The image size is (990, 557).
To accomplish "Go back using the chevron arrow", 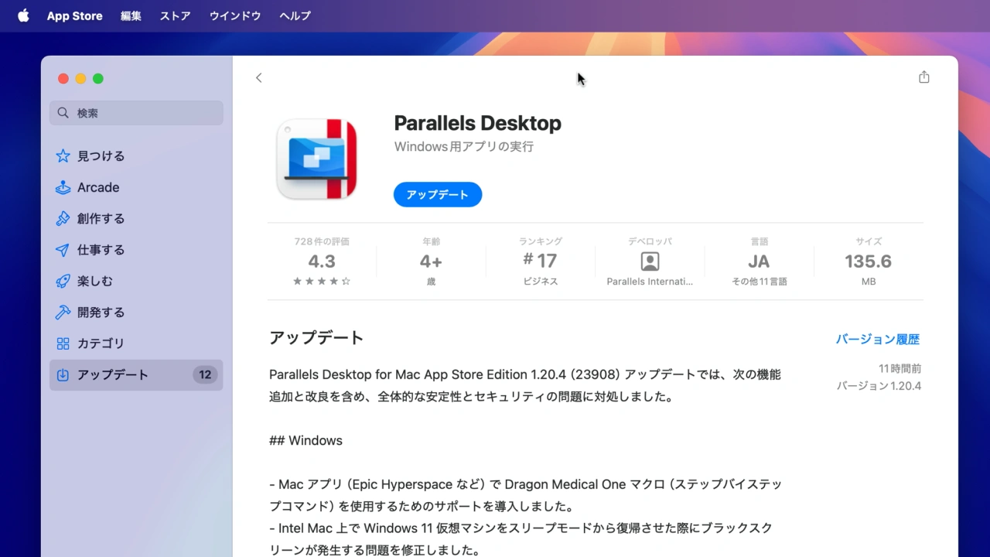I will 259,77.
